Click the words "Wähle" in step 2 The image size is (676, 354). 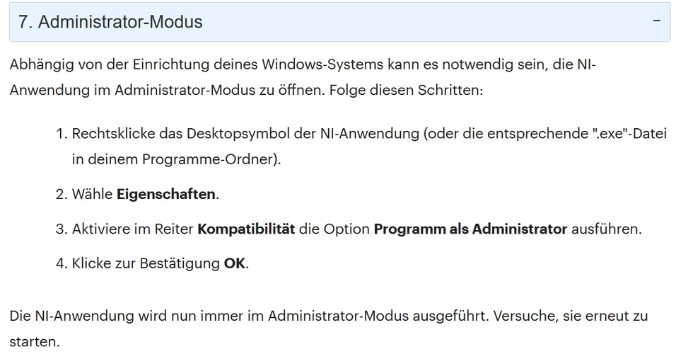pyautogui.click(x=92, y=194)
